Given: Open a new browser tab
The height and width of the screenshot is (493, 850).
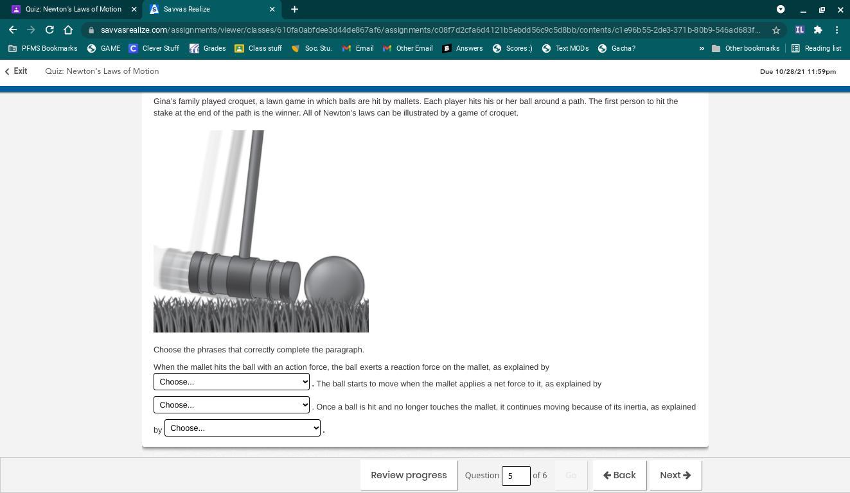Looking at the screenshot, I should (x=294, y=9).
